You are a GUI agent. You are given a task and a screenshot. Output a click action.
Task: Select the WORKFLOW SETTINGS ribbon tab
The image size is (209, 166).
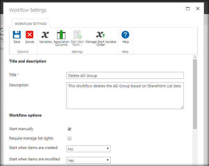coord(31,24)
